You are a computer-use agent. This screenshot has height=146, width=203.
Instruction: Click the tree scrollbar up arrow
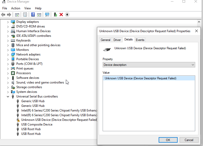point(199,22)
